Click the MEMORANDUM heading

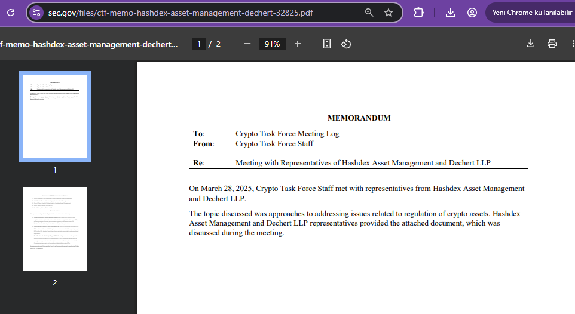point(359,118)
